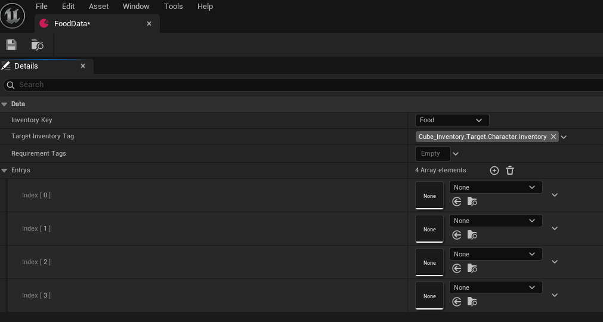
Task: Click the Requirement Tags label
Action: click(x=38, y=154)
